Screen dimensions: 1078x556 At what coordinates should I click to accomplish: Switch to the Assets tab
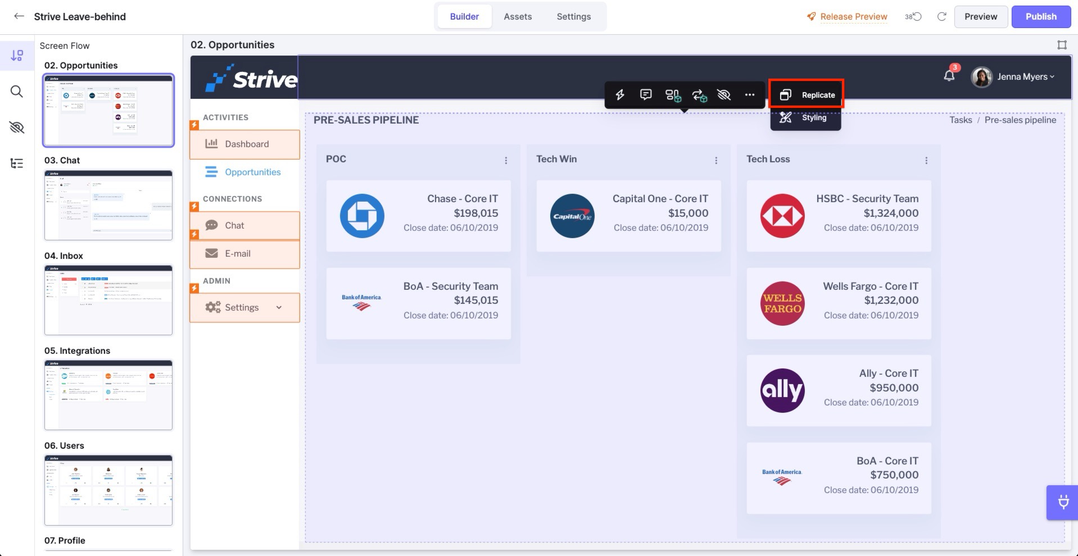(518, 16)
